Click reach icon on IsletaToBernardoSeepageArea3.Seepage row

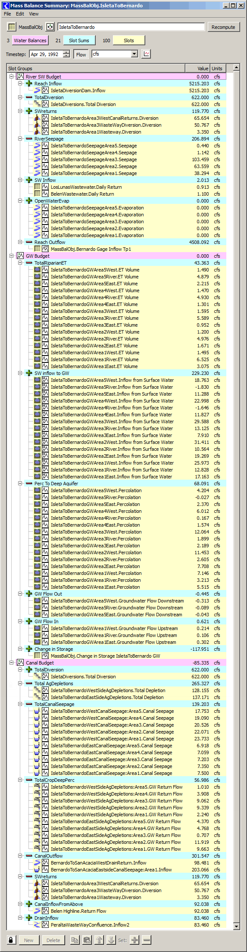[38, 159]
